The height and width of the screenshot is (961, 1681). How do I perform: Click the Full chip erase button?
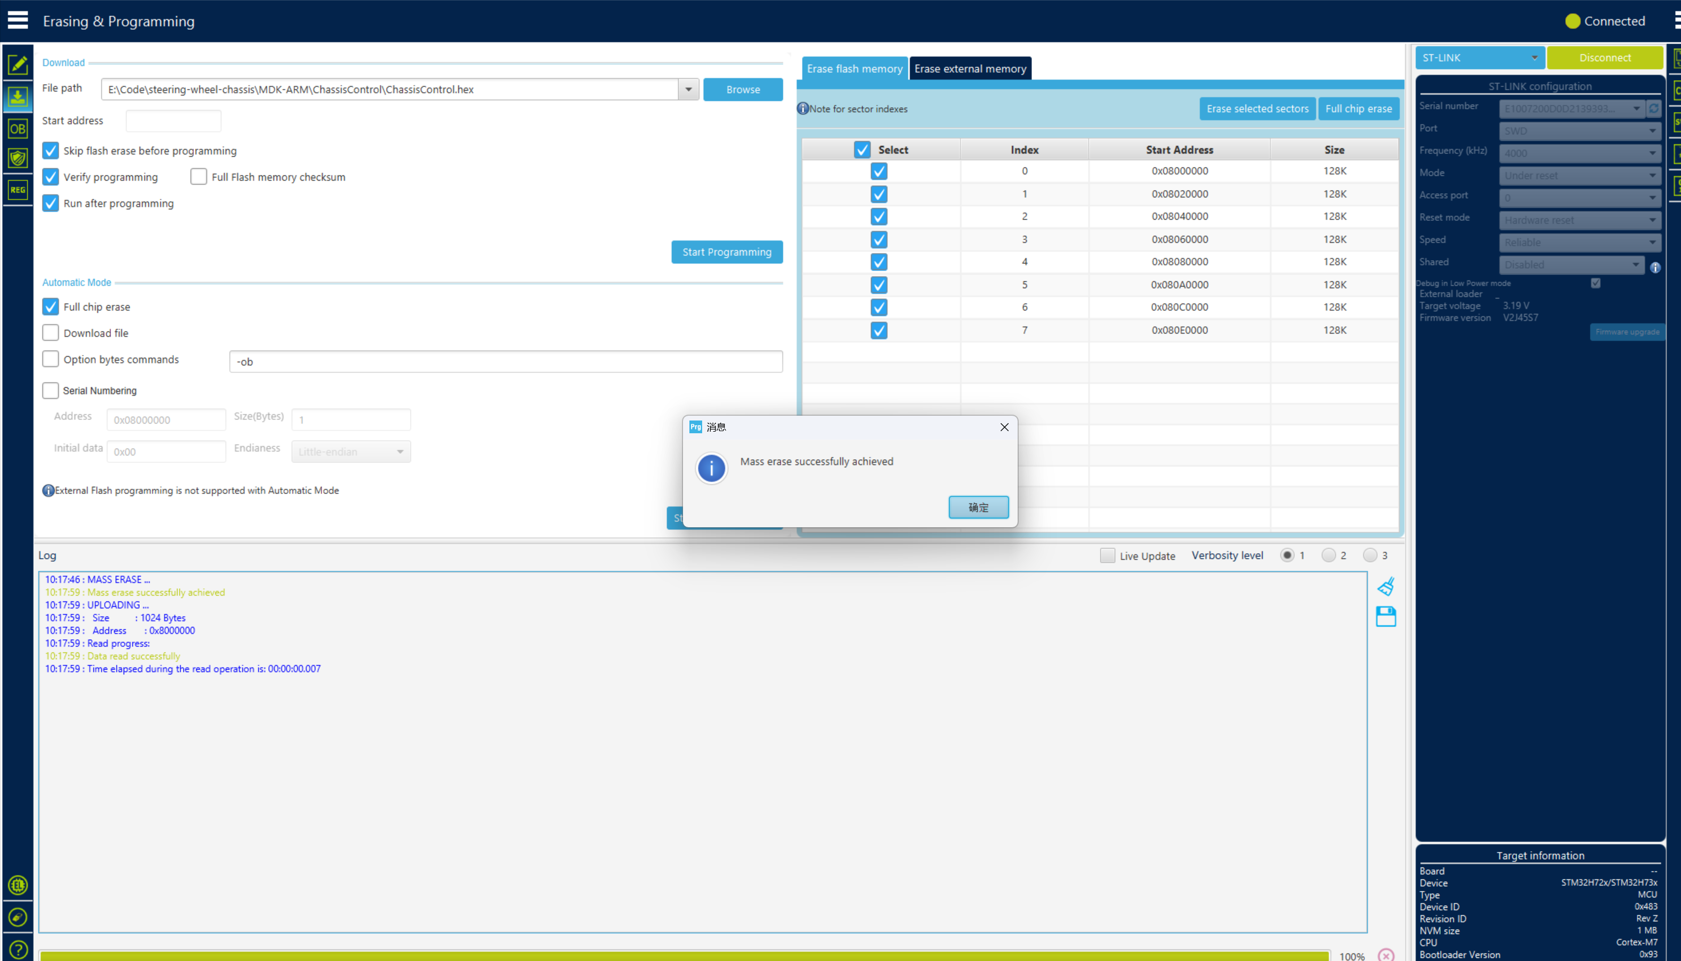tap(1358, 109)
